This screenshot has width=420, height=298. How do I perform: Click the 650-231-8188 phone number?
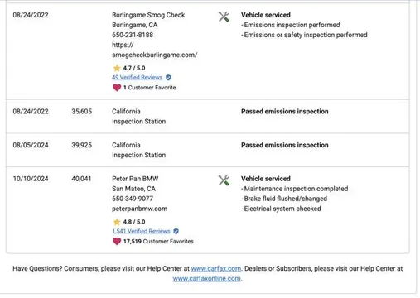[x=133, y=35]
